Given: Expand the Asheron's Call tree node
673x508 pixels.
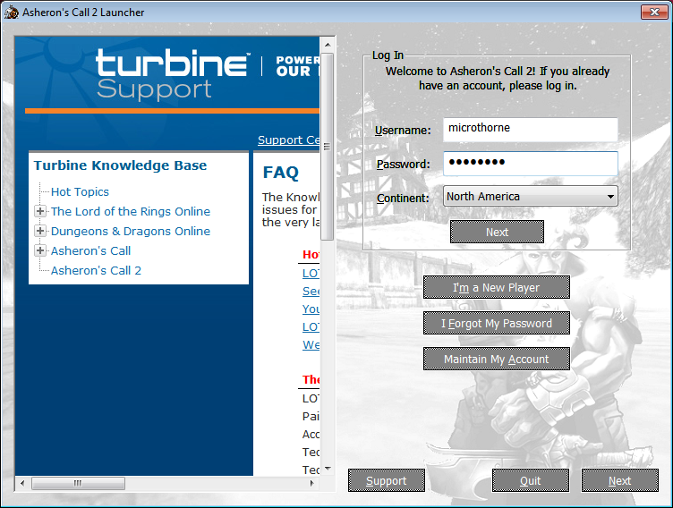Looking at the screenshot, I should click(40, 250).
